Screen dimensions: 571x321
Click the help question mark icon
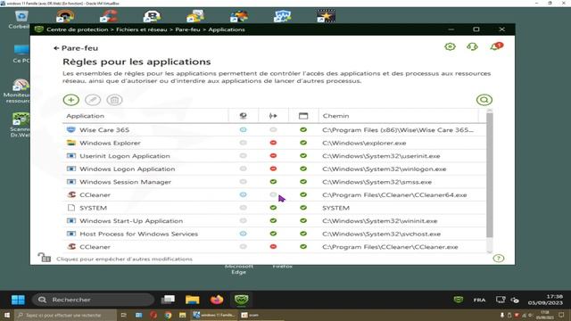click(498, 259)
